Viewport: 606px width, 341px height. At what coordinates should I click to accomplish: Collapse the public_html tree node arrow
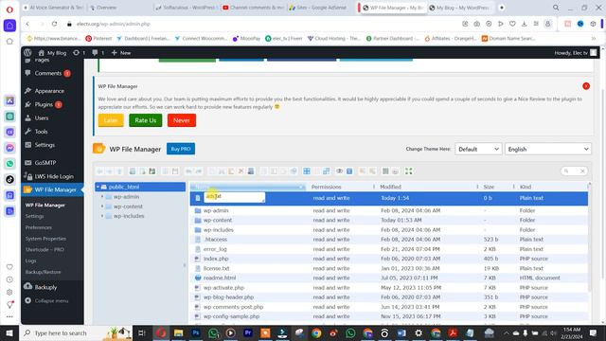point(98,187)
